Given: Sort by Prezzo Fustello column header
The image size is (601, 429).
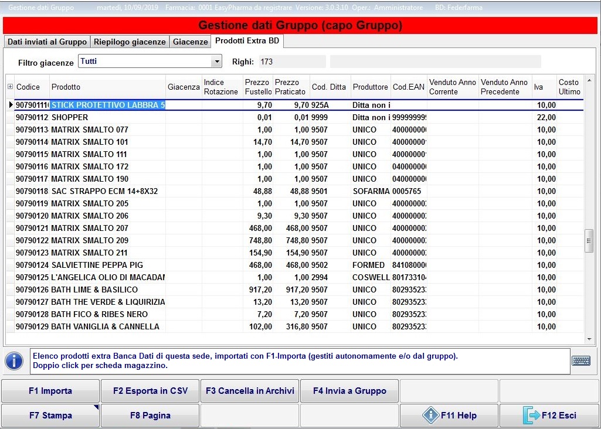Looking at the screenshot, I should pos(258,87).
